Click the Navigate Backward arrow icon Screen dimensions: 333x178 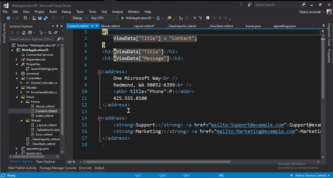(8, 18)
